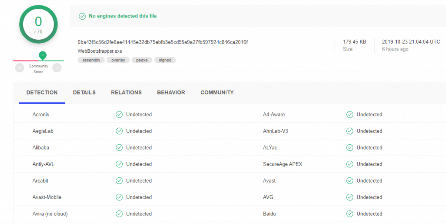Click the Acronis undetected check icon

(119, 115)
